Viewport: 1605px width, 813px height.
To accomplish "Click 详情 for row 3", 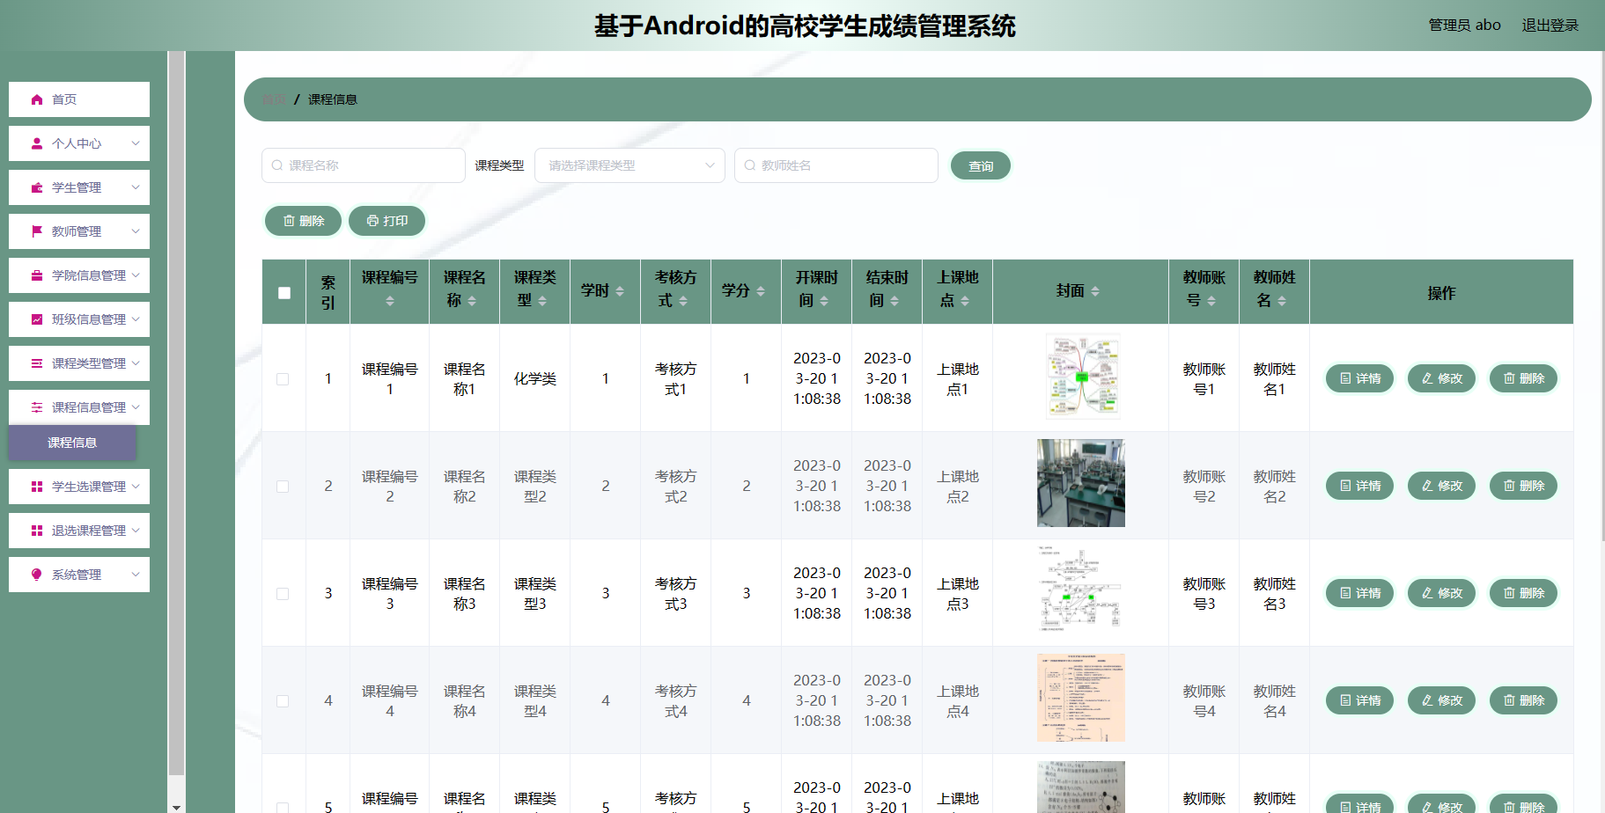I will coord(1360,593).
